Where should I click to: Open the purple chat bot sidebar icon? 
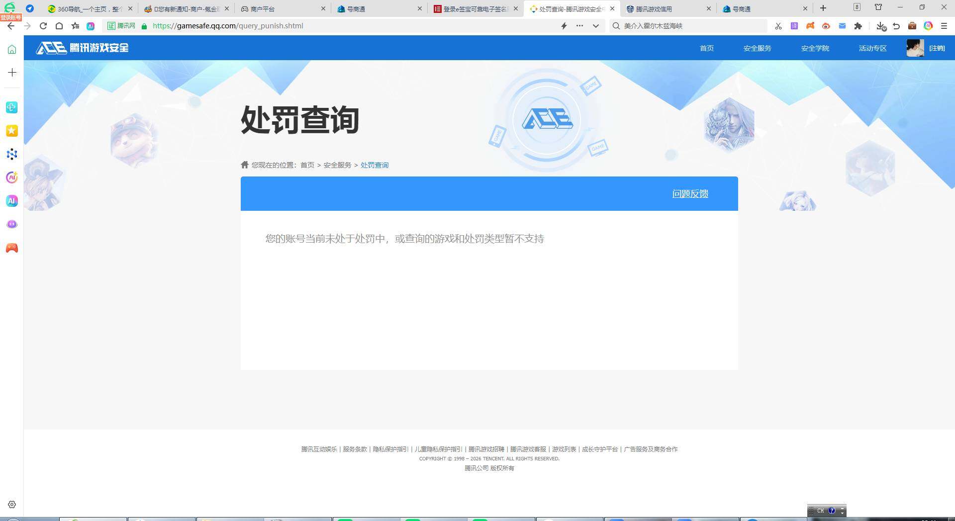12,224
